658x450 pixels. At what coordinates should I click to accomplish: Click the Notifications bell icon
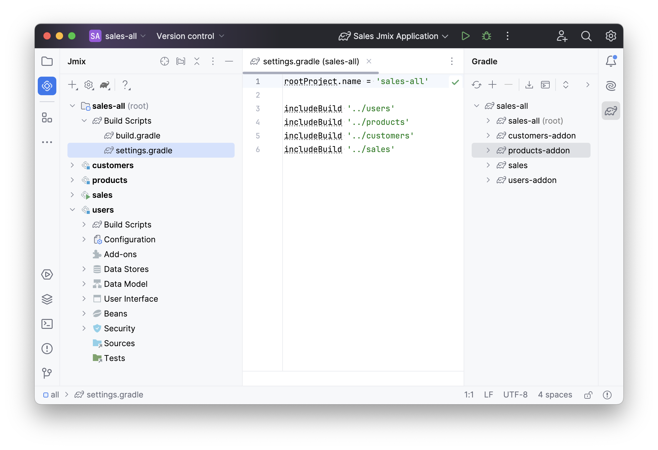(611, 61)
